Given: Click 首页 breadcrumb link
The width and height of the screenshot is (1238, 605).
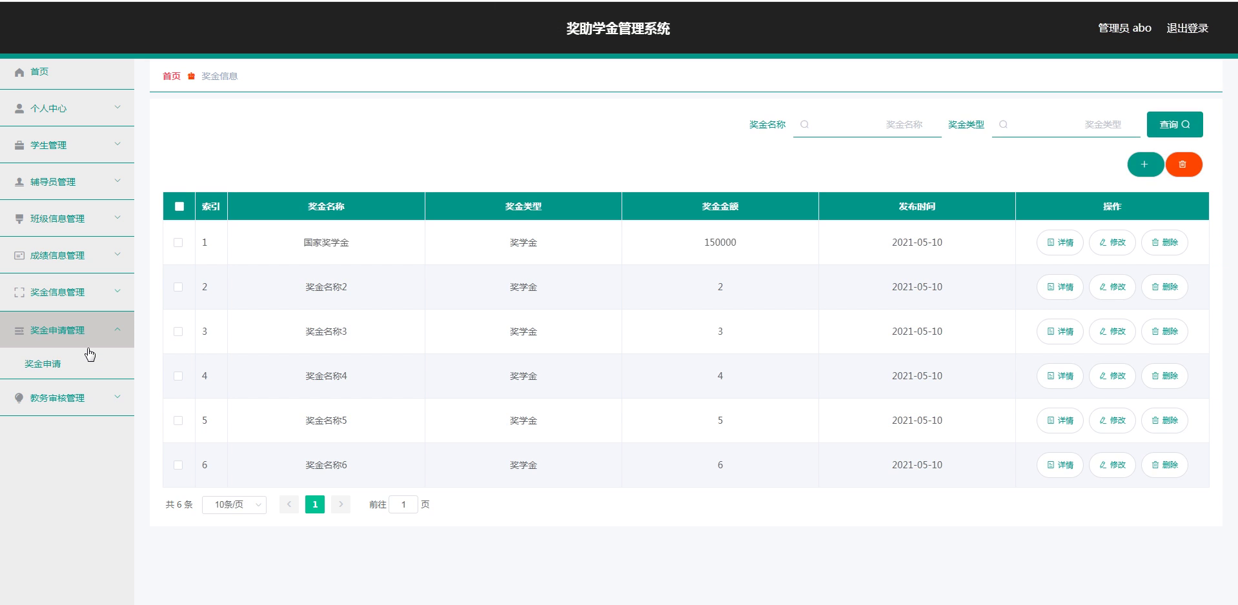Looking at the screenshot, I should click(x=172, y=76).
